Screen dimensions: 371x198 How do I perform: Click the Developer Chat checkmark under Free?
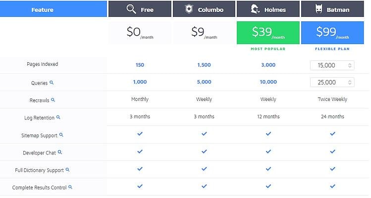140,151
